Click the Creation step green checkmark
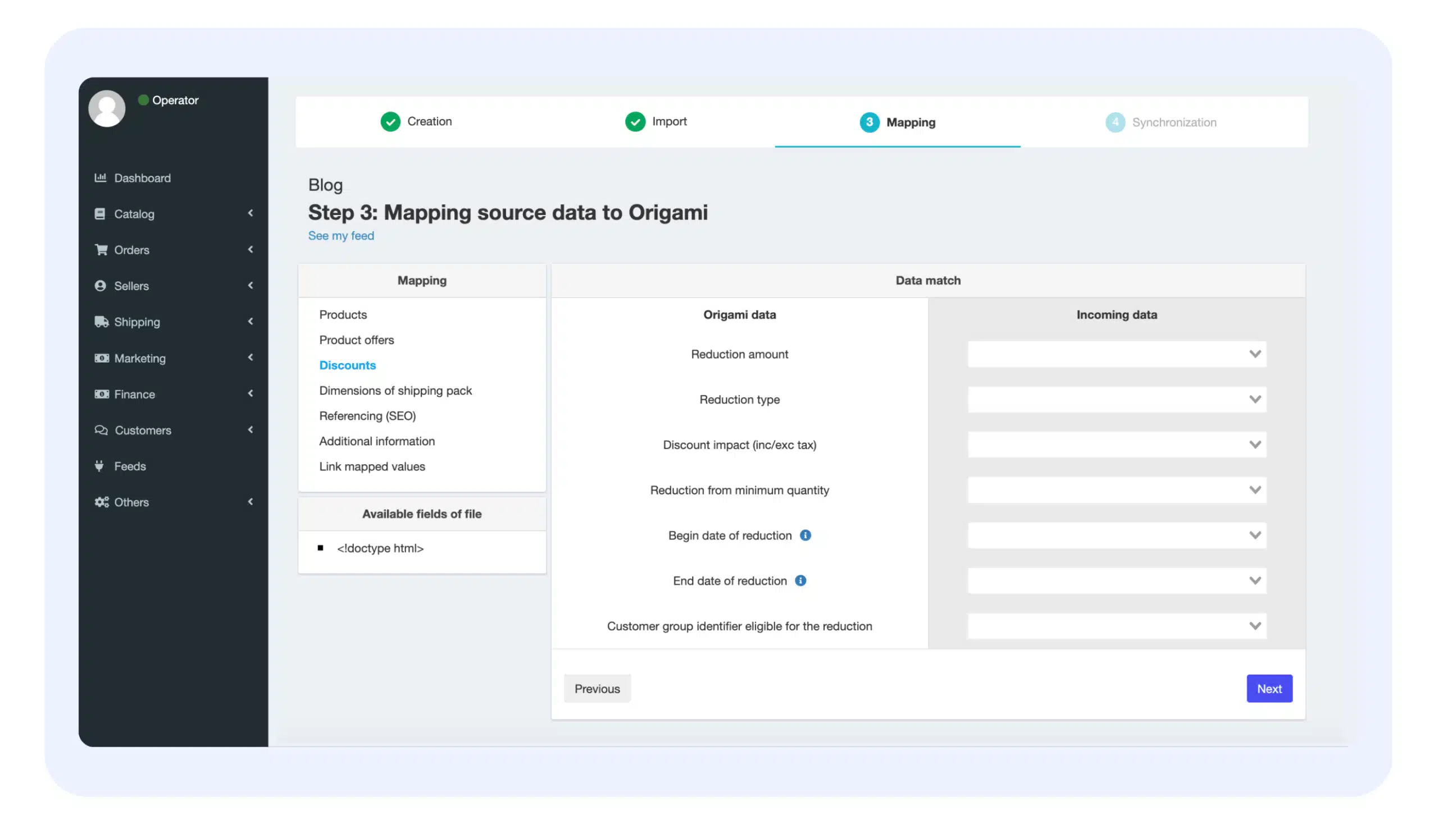1438x838 pixels. point(390,121)
